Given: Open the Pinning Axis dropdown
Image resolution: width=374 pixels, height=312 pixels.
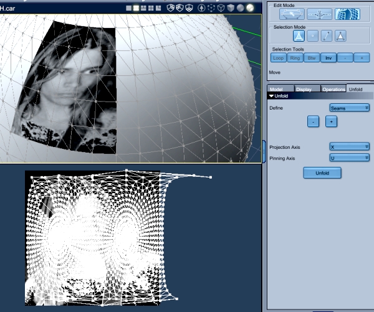Looking at the screenshot, I should point(350,158).
